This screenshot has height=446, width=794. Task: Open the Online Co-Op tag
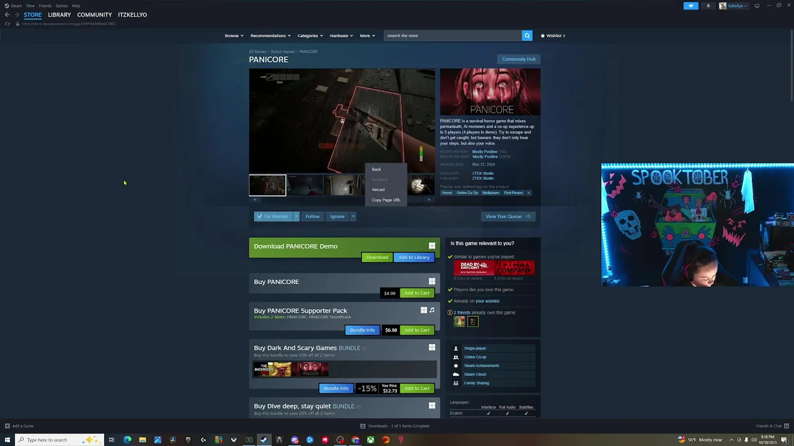pos(467,193)
